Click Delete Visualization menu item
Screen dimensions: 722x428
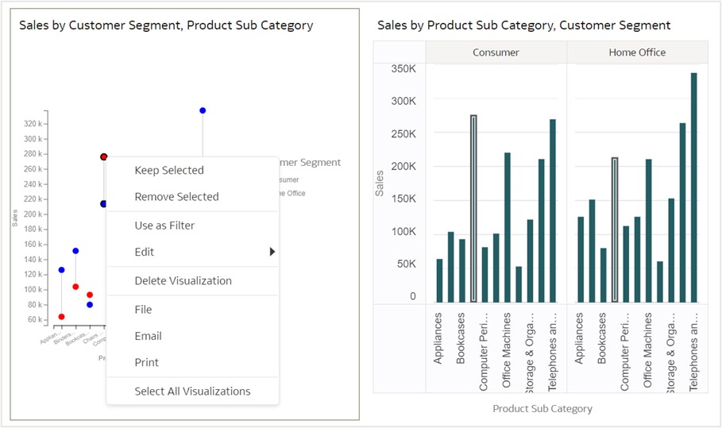pyautogui.click(x=183, y=280)
